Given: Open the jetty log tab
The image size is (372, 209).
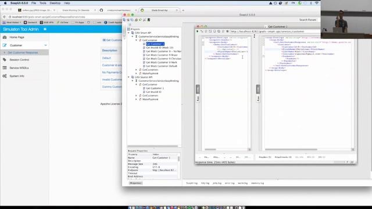Looking at the screenshot, I should pyautogui.click(x=217, y=183).
